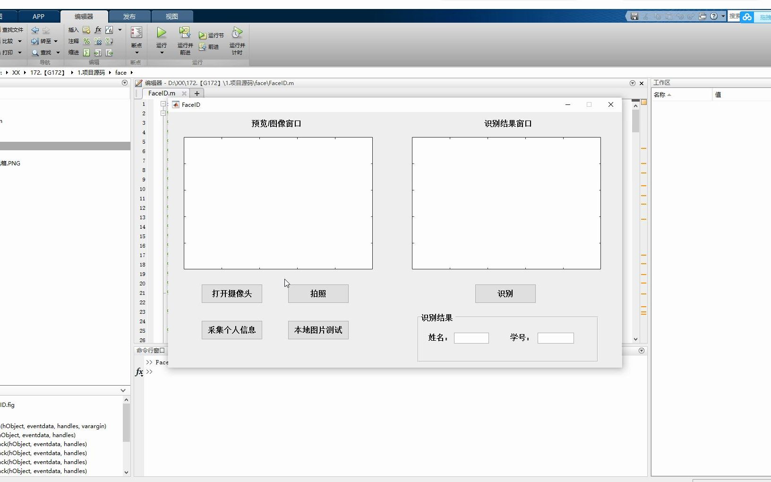Click the 姓名 name input field
Viewport: 771px width, 482px height.
pyautogui.click(x=472, y=338)
